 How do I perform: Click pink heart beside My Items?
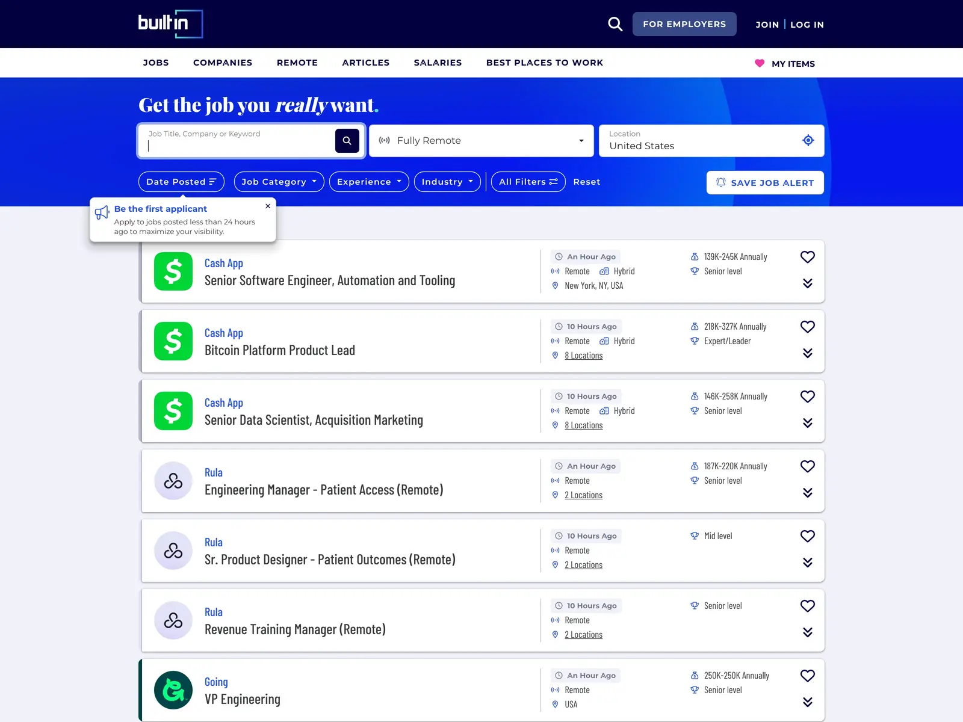(760, 63)
